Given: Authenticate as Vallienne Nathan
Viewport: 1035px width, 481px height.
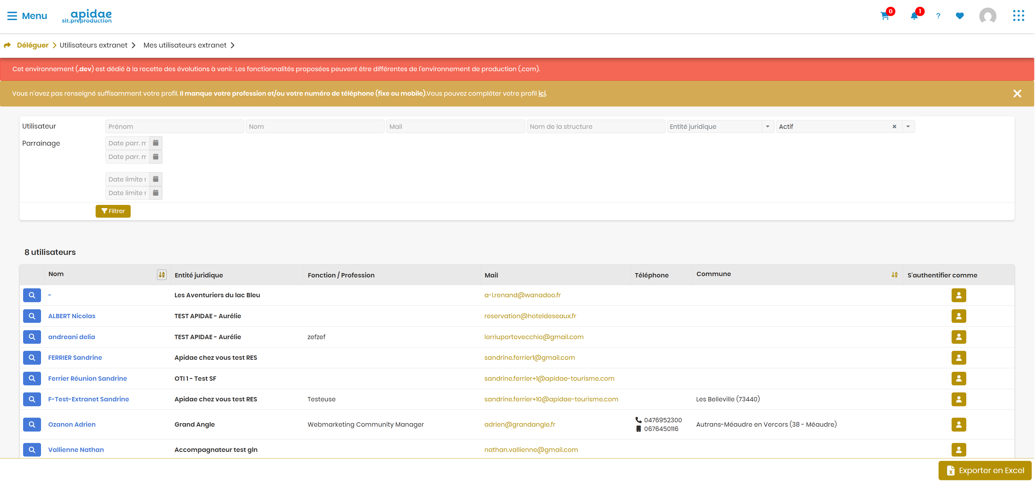Looking at the screenshot, I should (959, 450).
